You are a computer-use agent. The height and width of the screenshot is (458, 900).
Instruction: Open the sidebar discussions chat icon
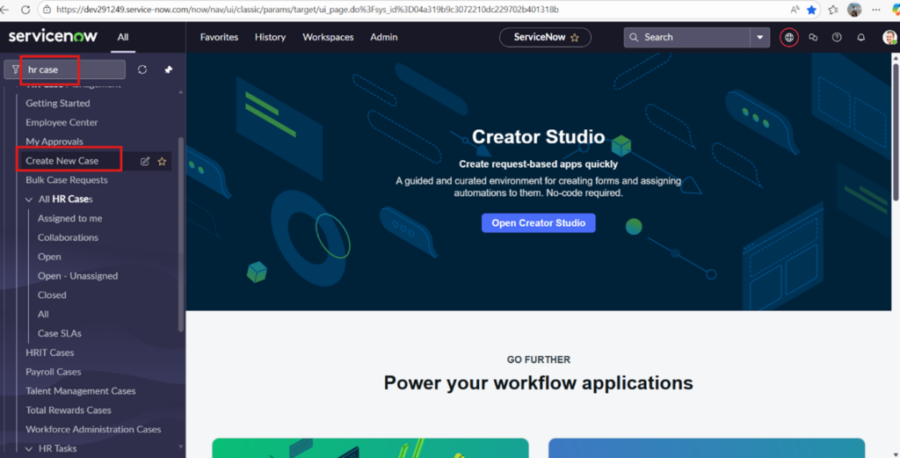click(813, 38)
